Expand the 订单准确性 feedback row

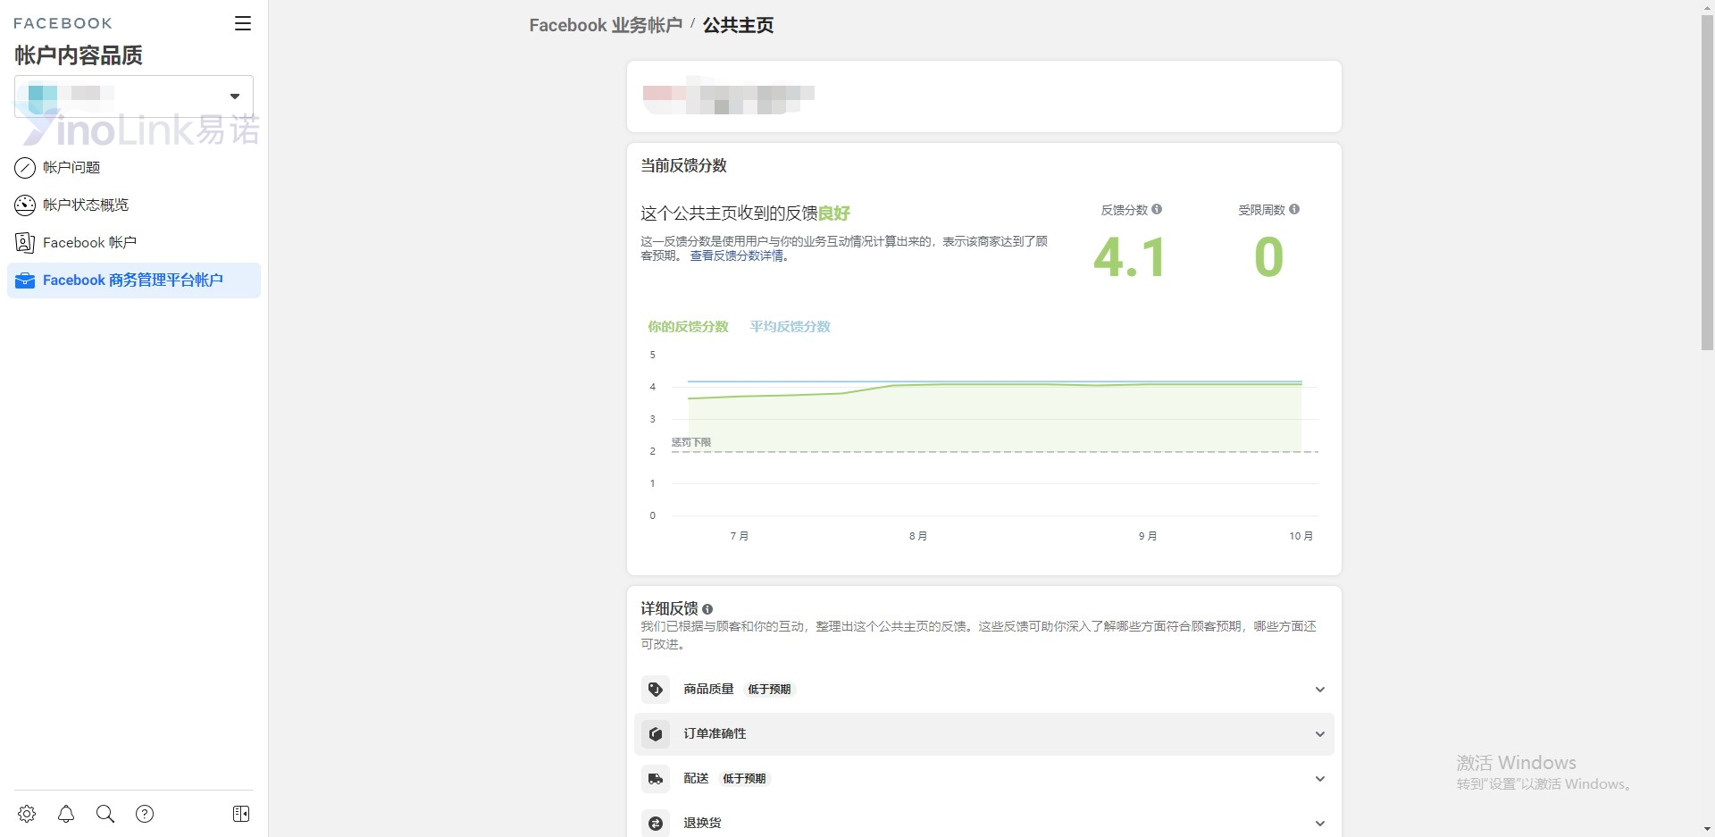(984, 734)
